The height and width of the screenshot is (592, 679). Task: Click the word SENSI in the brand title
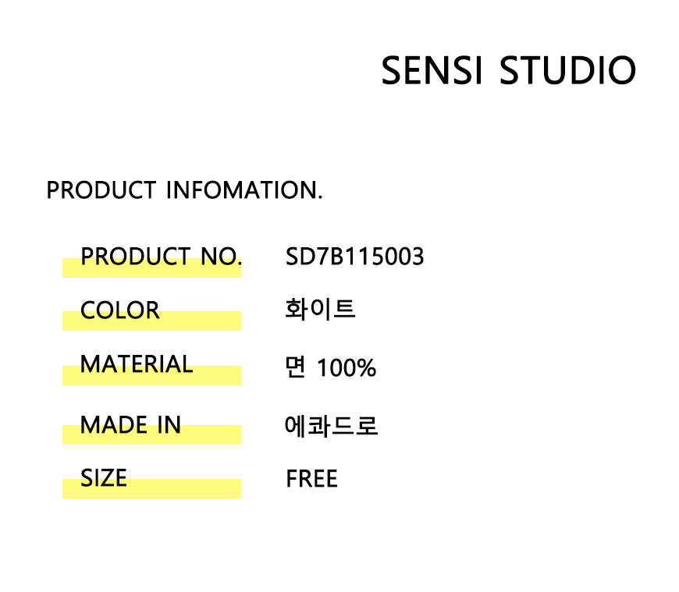(434, 71)
